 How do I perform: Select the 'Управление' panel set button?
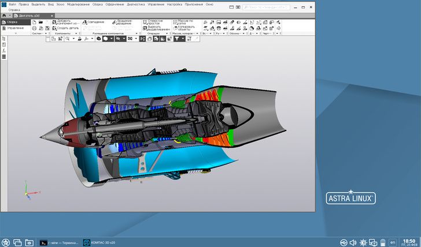click(x=13, y=28)
